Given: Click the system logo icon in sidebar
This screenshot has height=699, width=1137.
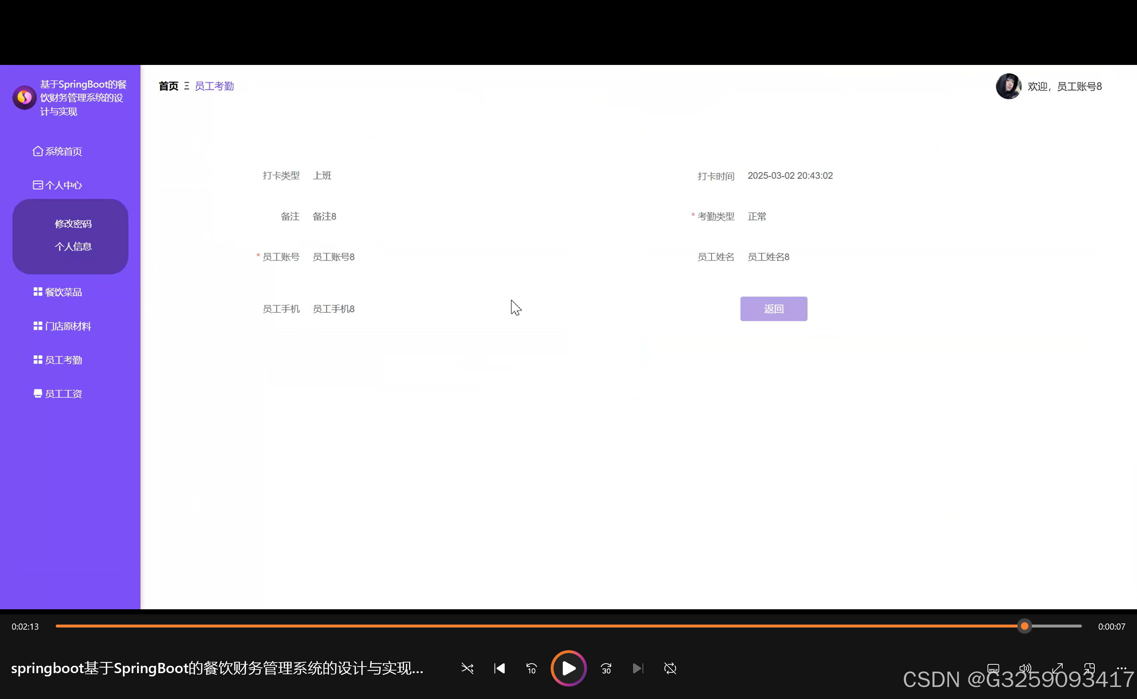Looking at the screenshot, I should point(24,97).
